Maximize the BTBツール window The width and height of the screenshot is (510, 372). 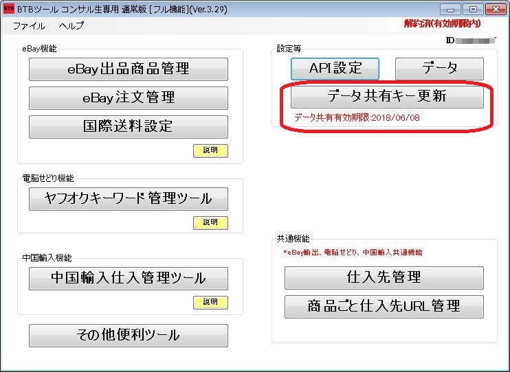pos(473,10)
